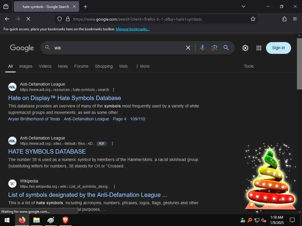Open options for Wikipedia result
Viewport: 302px width, 226px height.
pyautogui.click(x=114, y=187)
